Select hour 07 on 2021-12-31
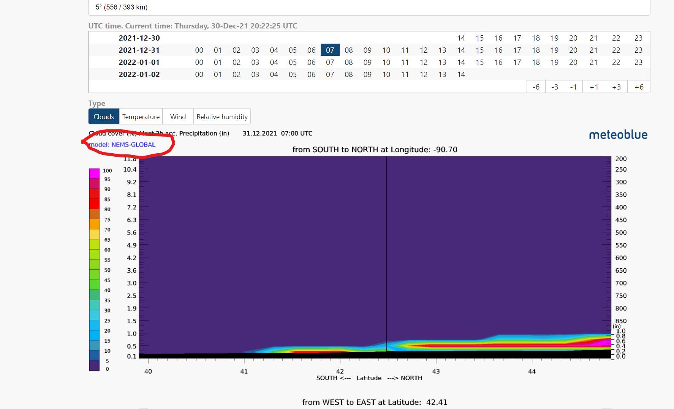Viewport: 674px width, 409px height. tap(330, 50)
